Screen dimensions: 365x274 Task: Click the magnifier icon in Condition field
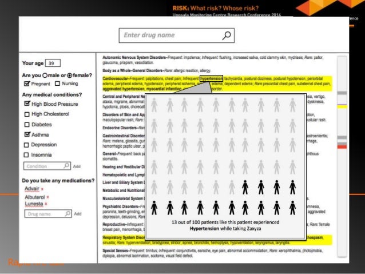[66, 165]
